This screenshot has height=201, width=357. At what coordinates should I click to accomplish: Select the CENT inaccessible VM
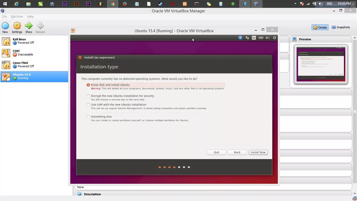coord(34,53)
